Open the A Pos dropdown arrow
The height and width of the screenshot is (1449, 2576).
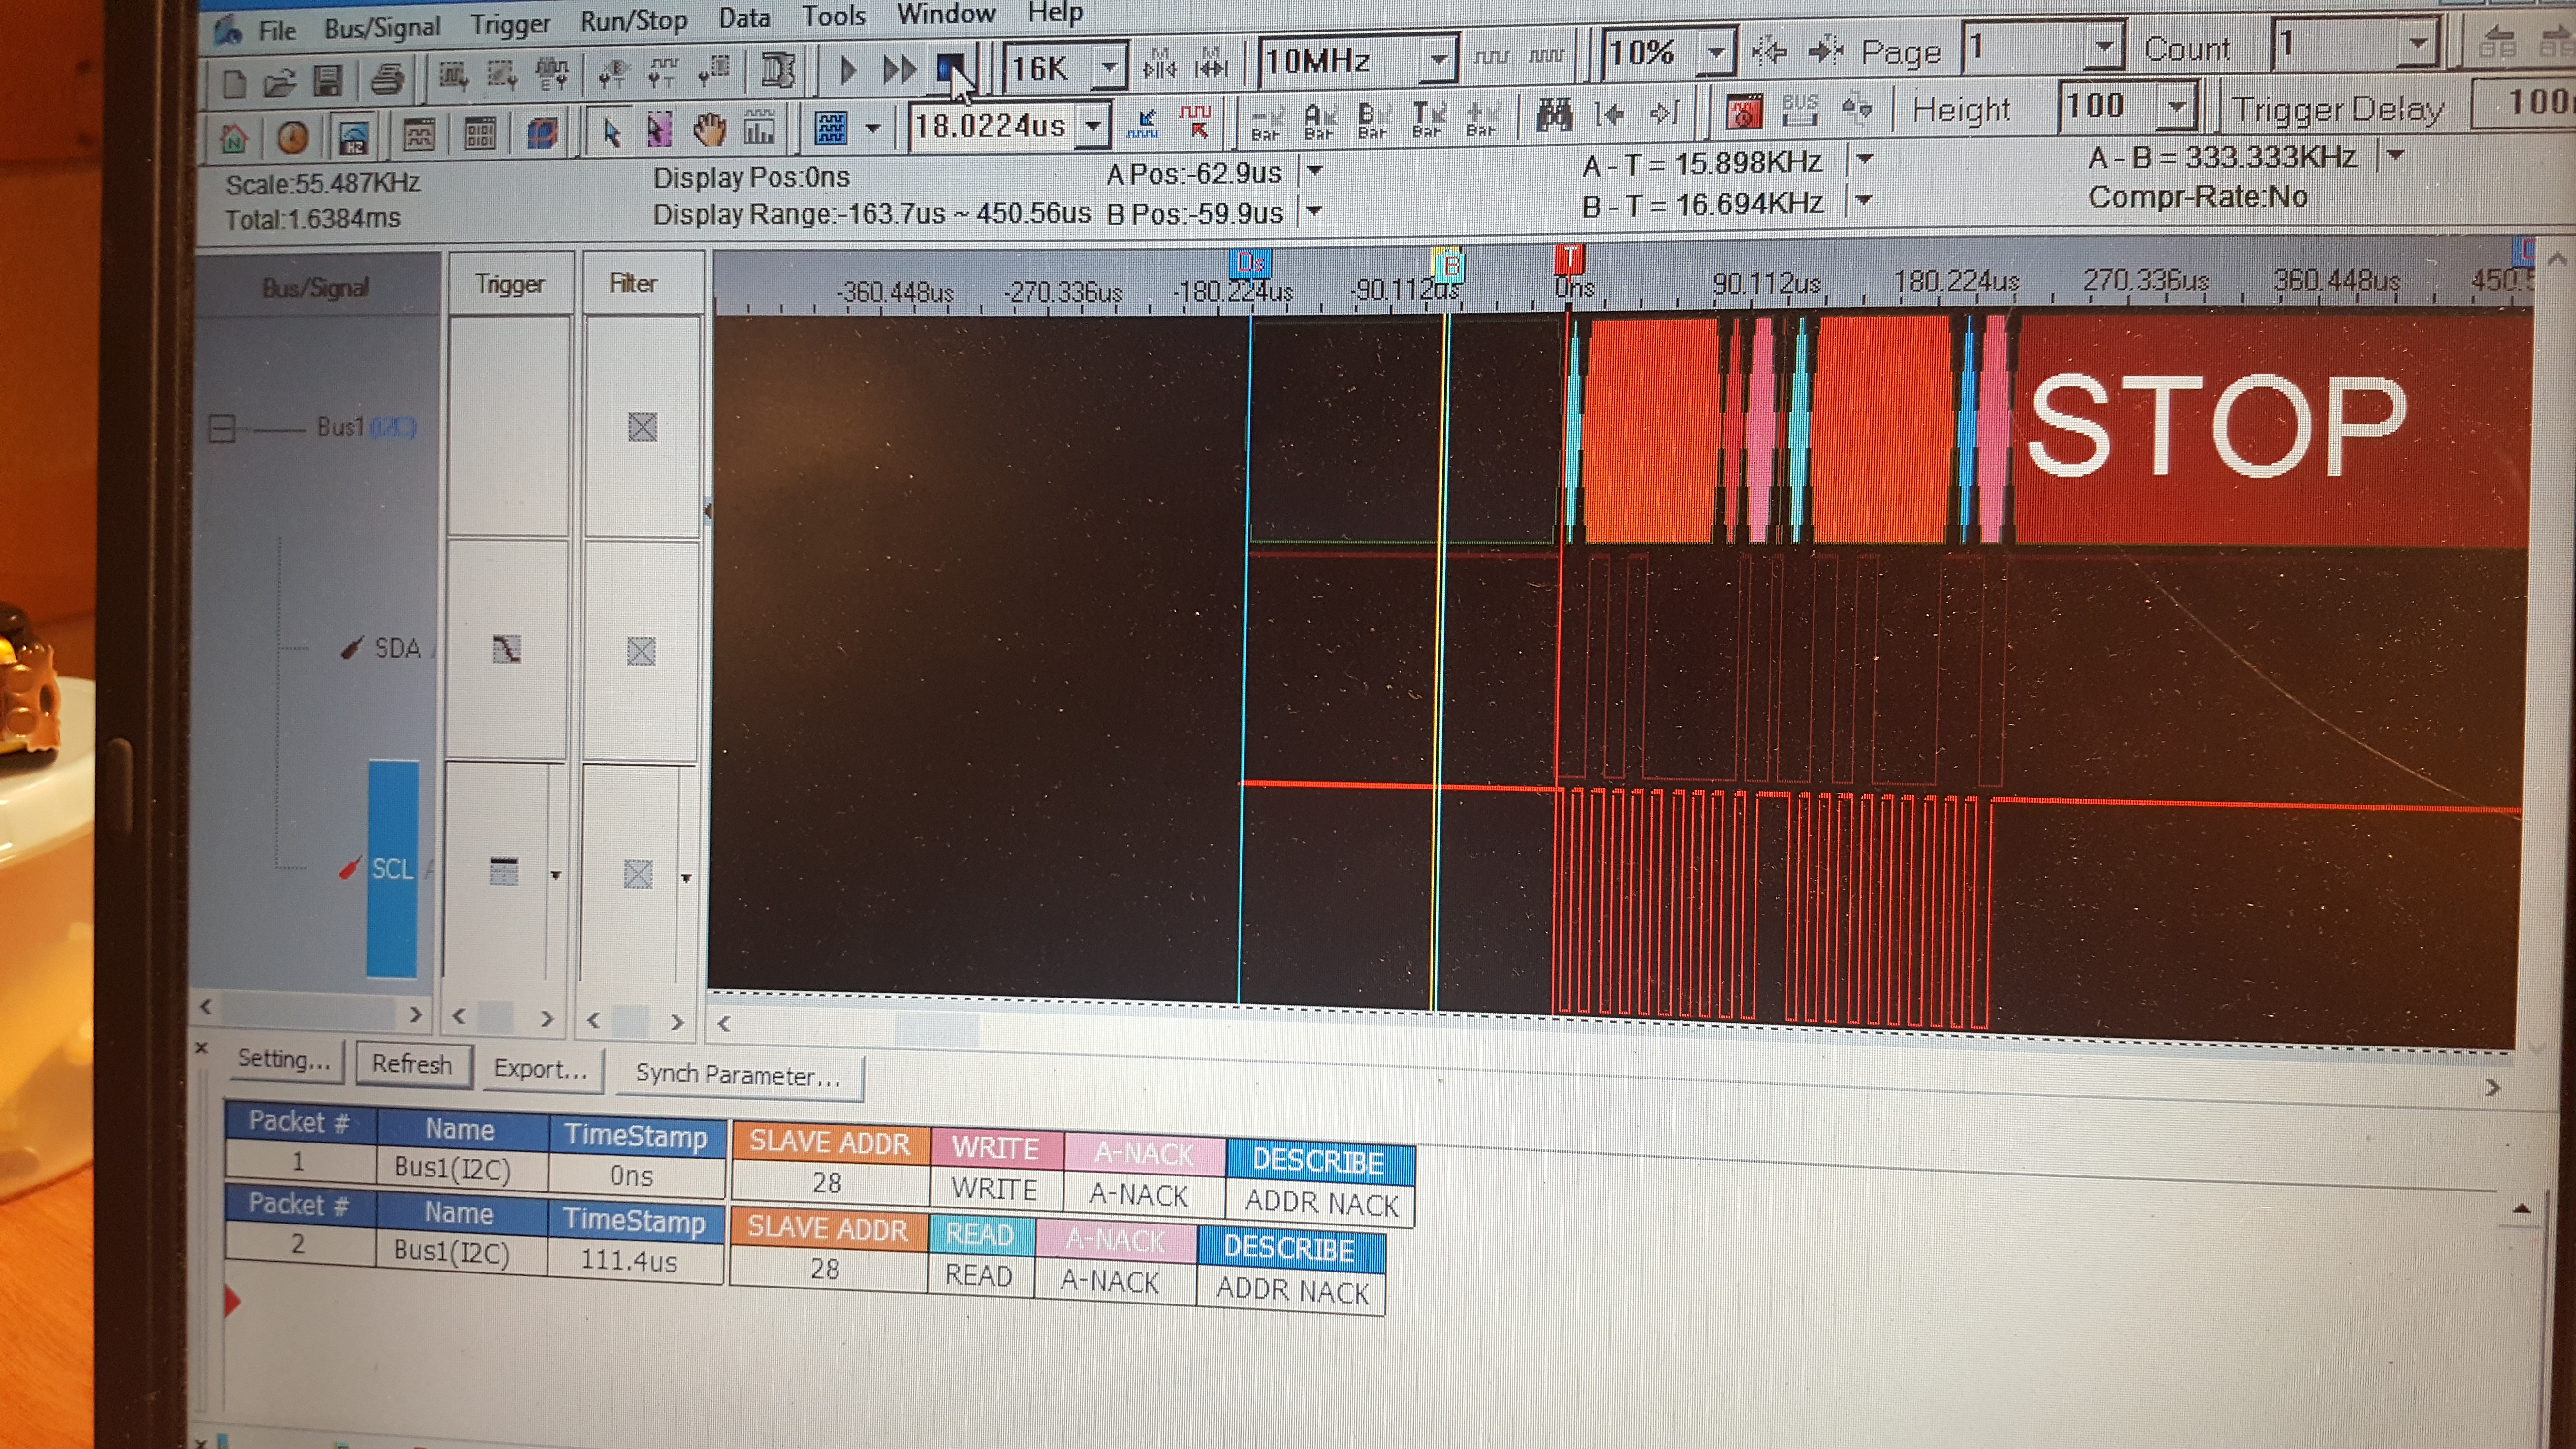(x=1316, y=171)
